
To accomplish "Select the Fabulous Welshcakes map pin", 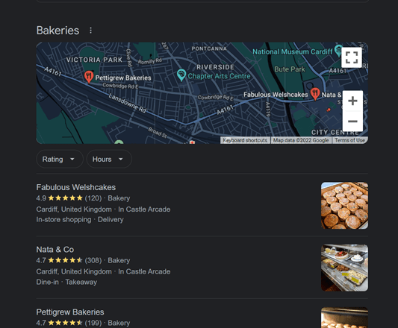I will click(x=315, y=93).
